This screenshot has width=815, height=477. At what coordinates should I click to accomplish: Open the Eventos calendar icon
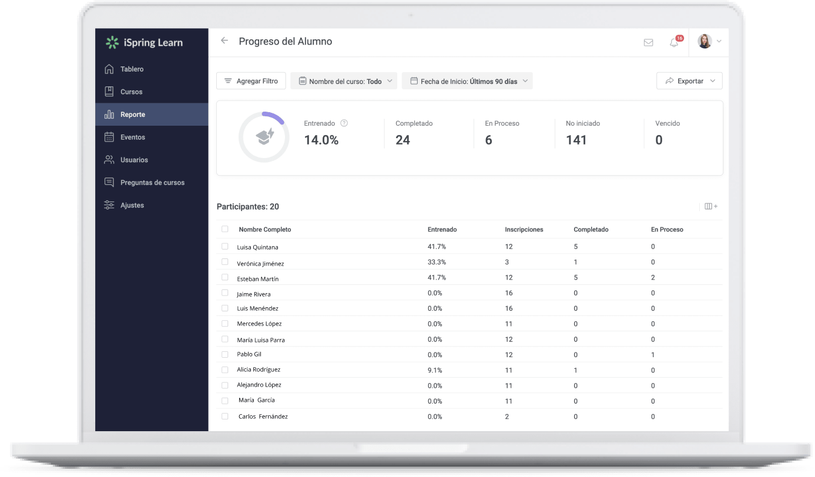click(109, 137)
